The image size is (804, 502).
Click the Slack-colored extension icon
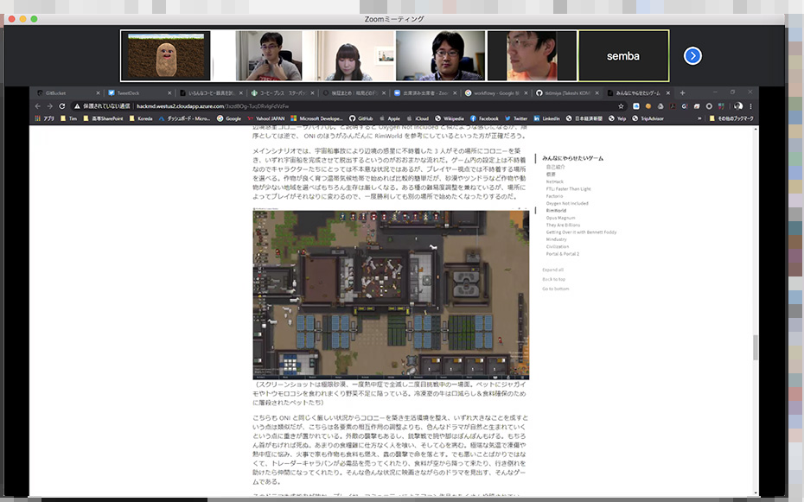722,106
